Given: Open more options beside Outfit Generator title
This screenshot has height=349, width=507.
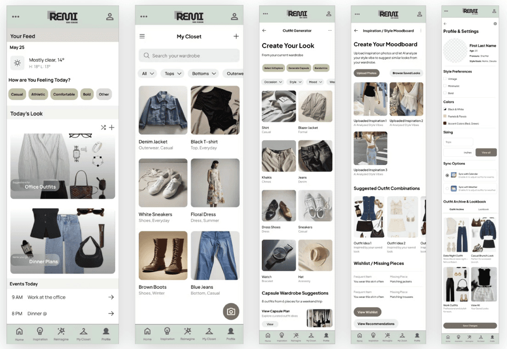Looking at the screenshot, I should [x=330, y=30].
